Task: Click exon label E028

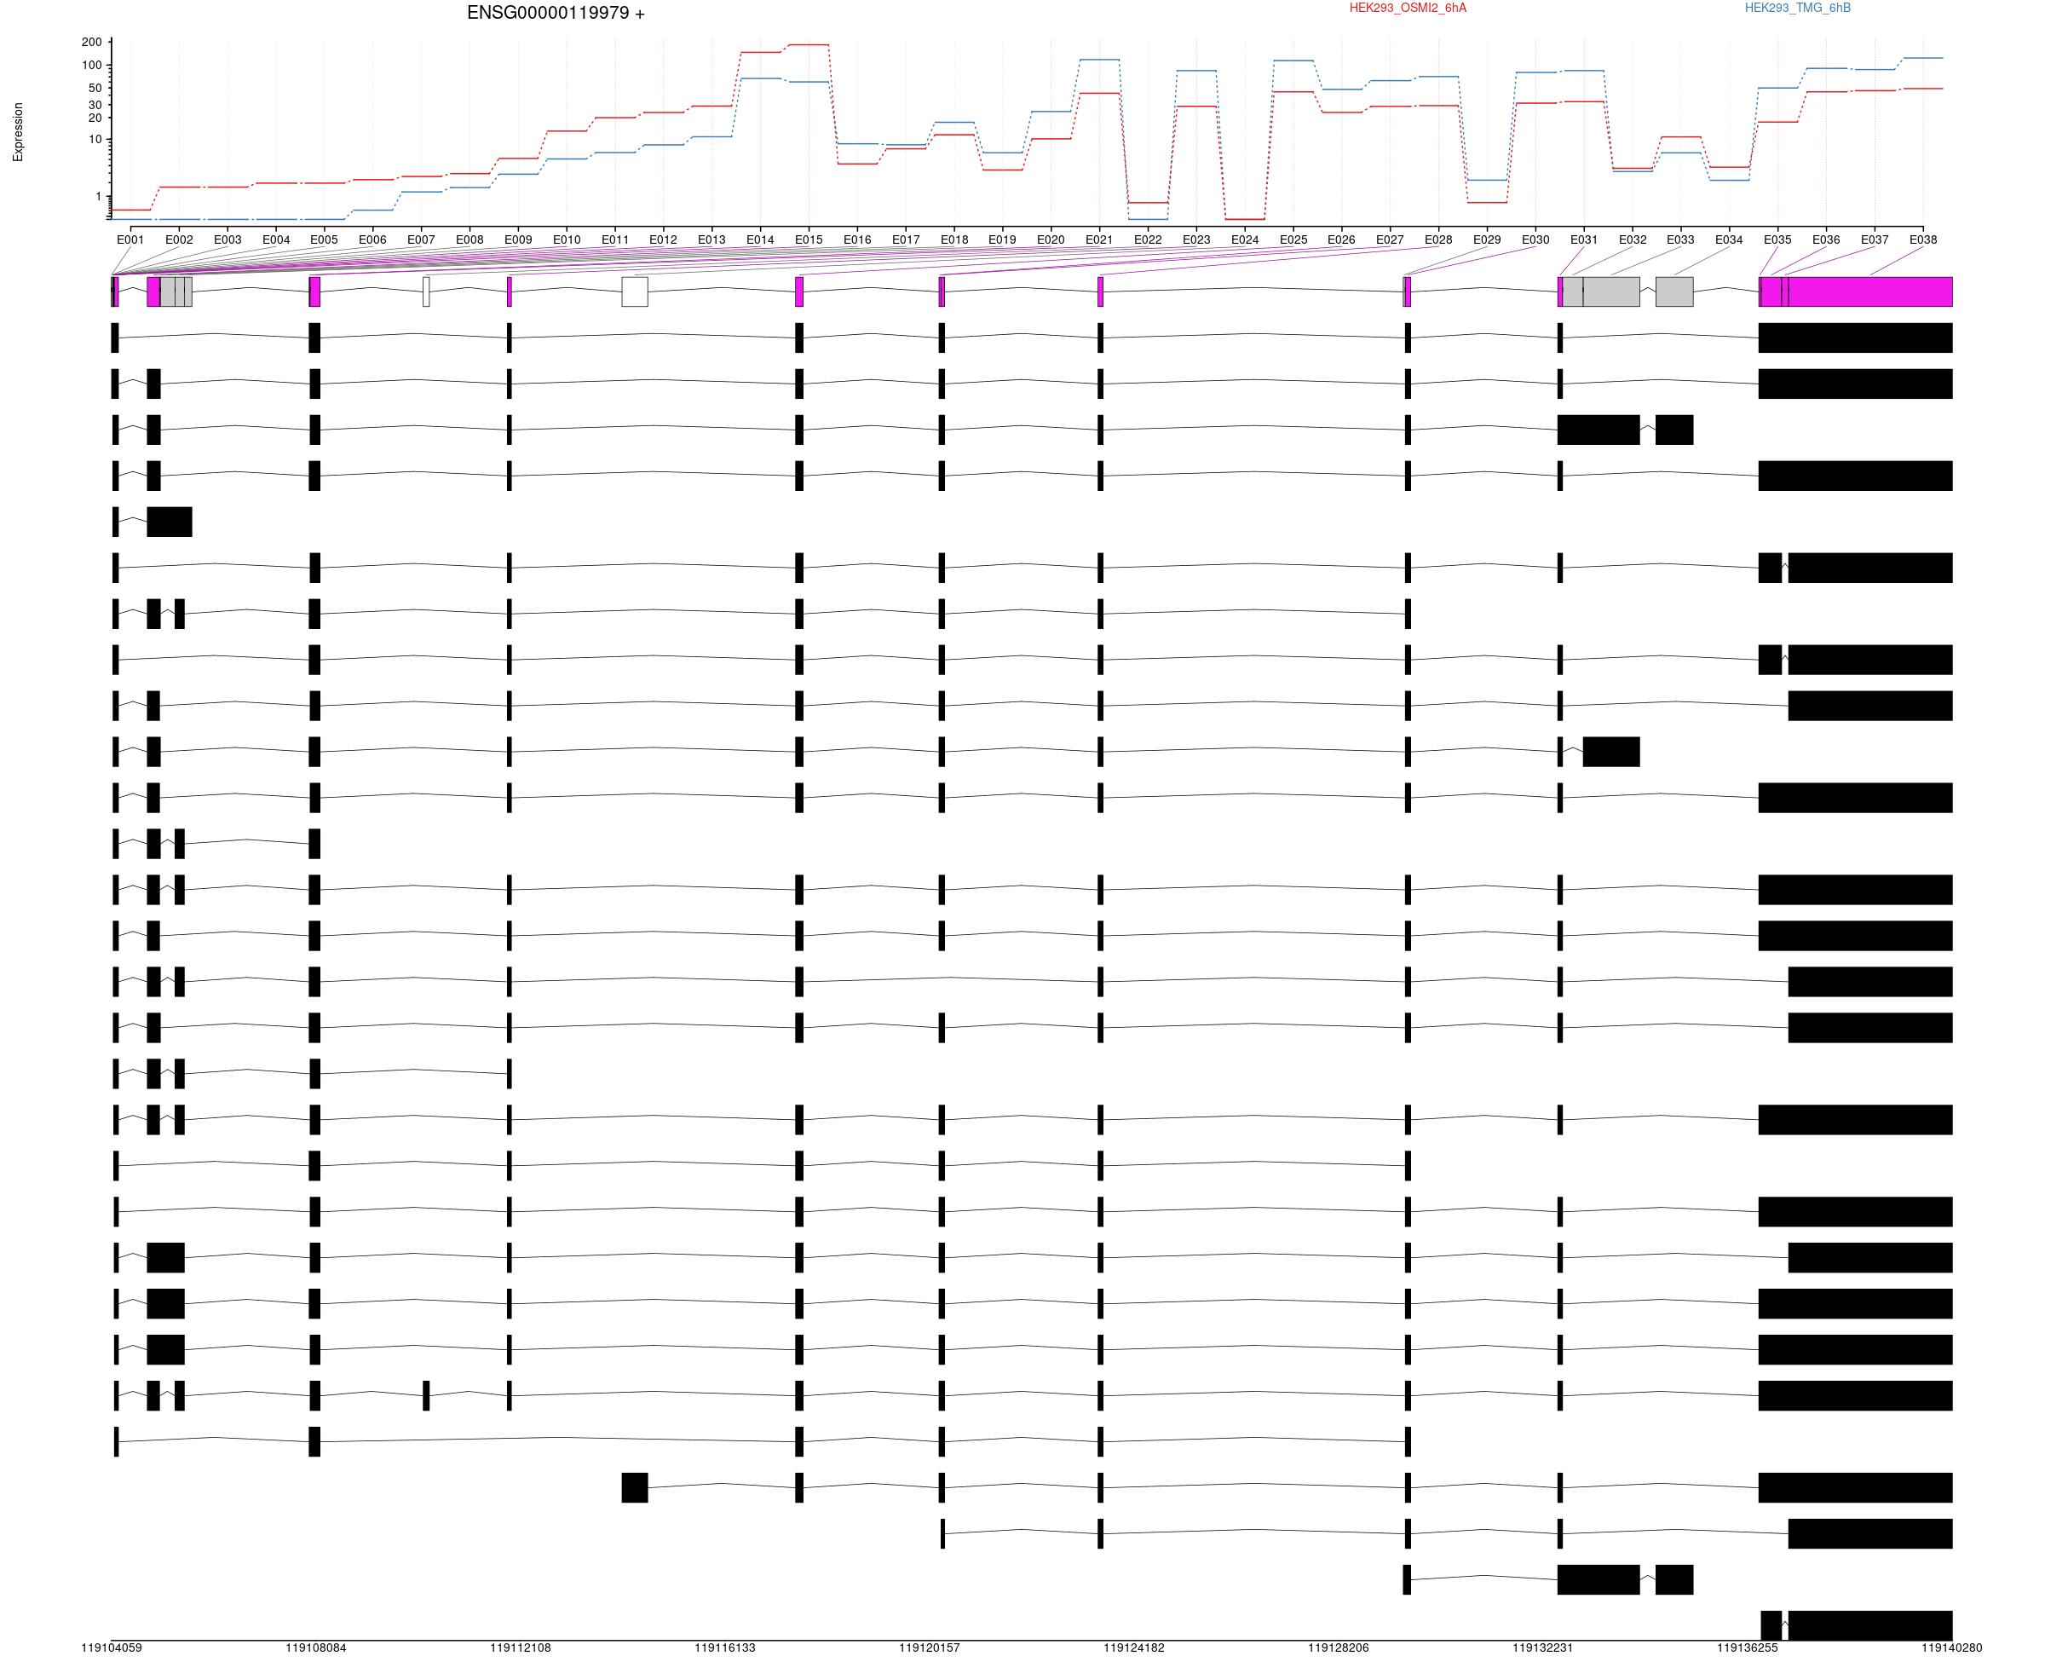Action: pos(1438,240)
